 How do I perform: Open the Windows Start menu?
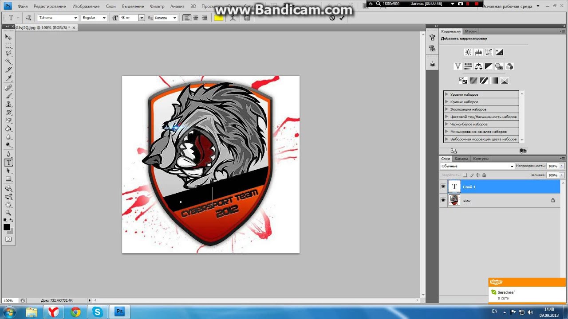tap(9, 312)
